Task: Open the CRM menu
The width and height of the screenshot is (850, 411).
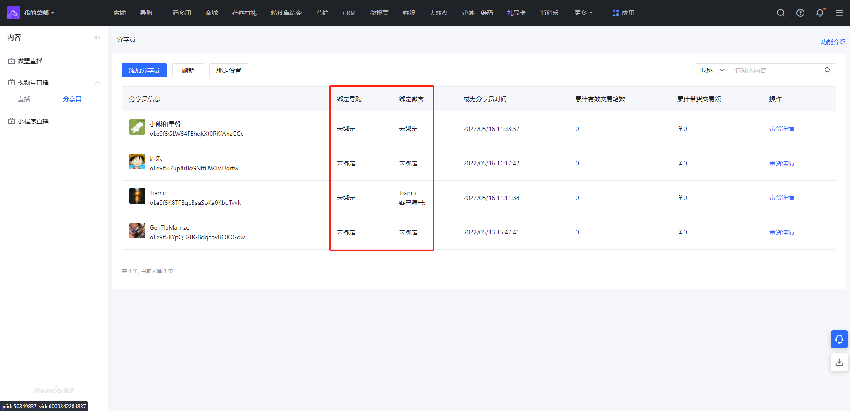Action: pos(349,13)
